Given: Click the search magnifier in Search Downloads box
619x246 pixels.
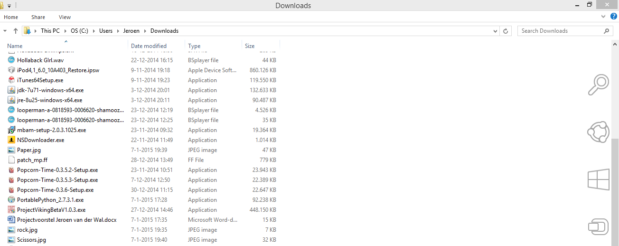Looking at the screenshot, I should click(607, 31).
